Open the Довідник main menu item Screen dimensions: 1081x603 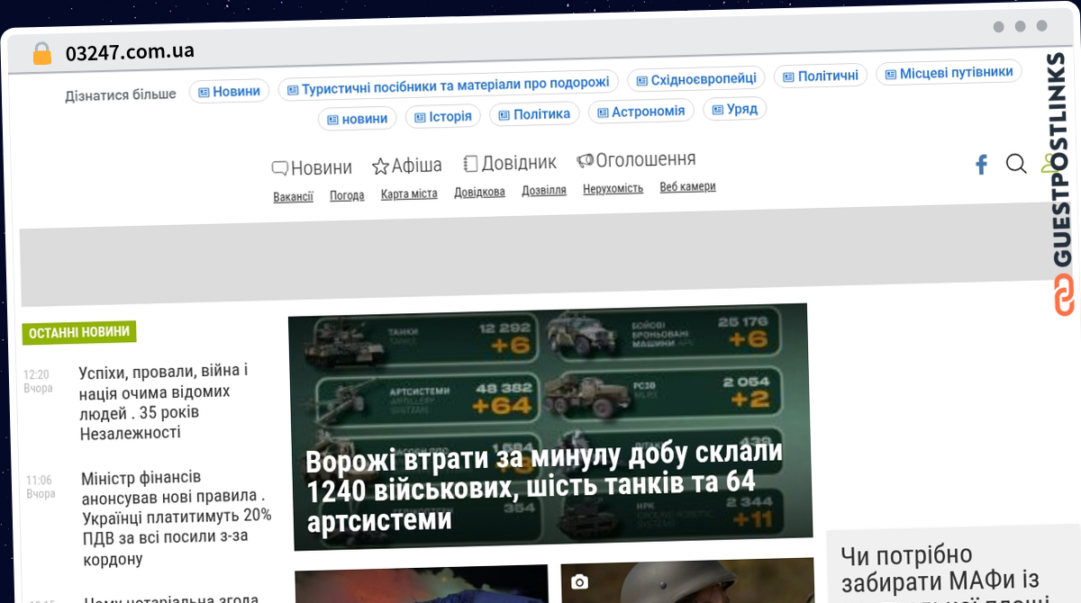510,163
